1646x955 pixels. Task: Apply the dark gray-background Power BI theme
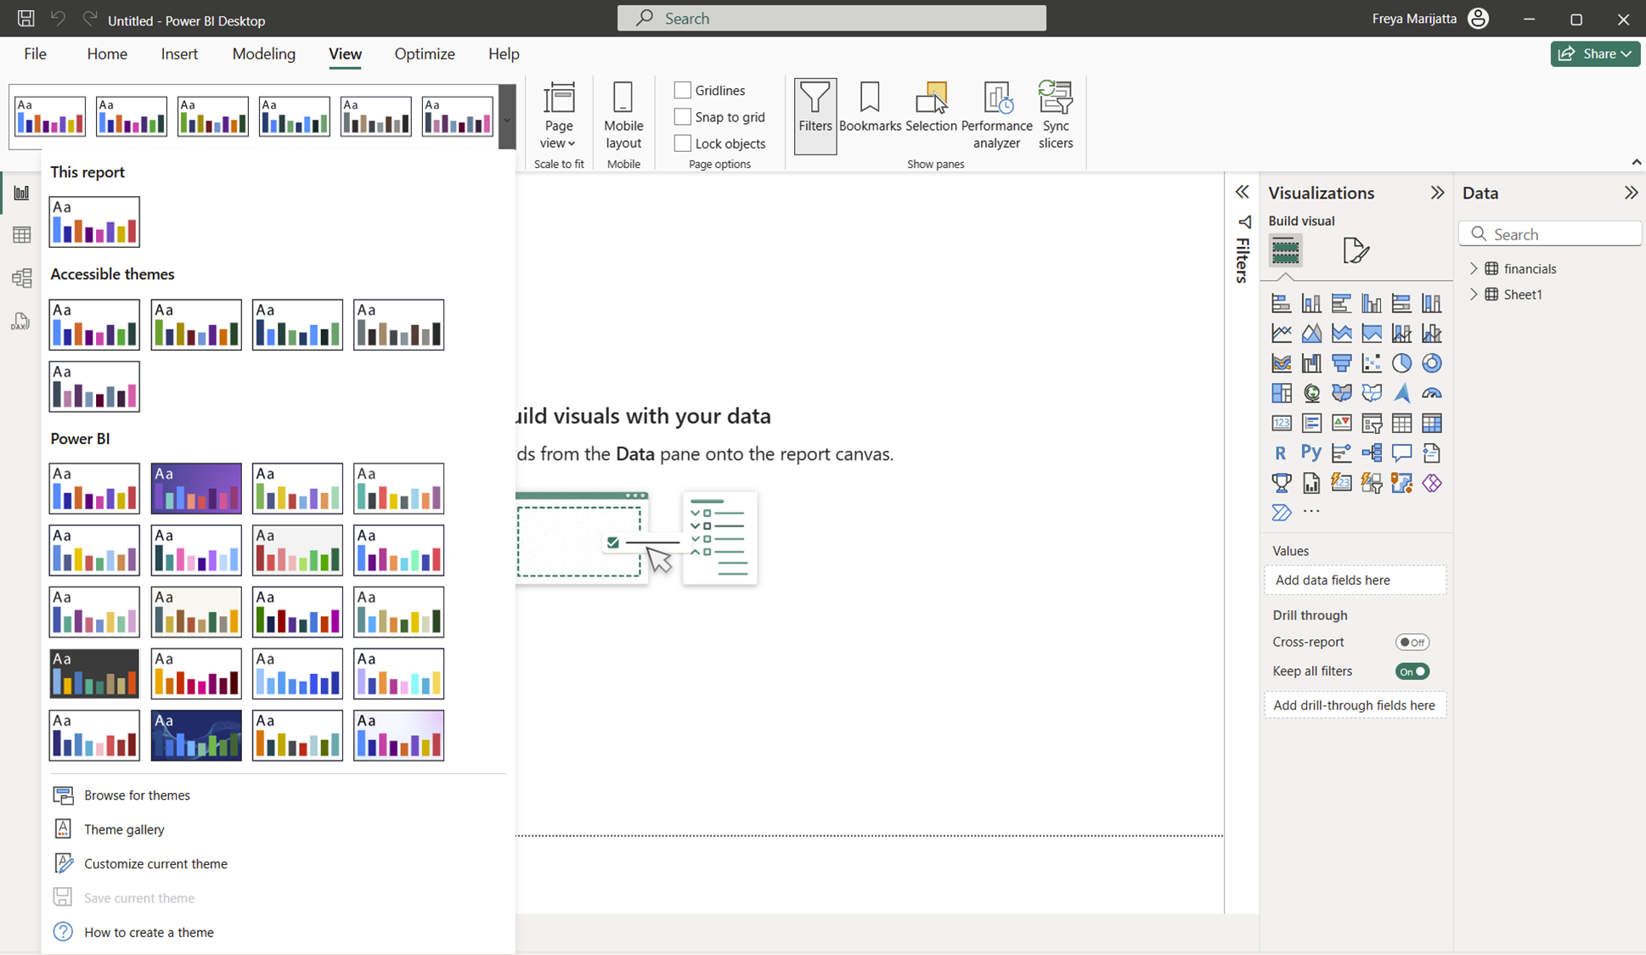click(x=94, y=673)
